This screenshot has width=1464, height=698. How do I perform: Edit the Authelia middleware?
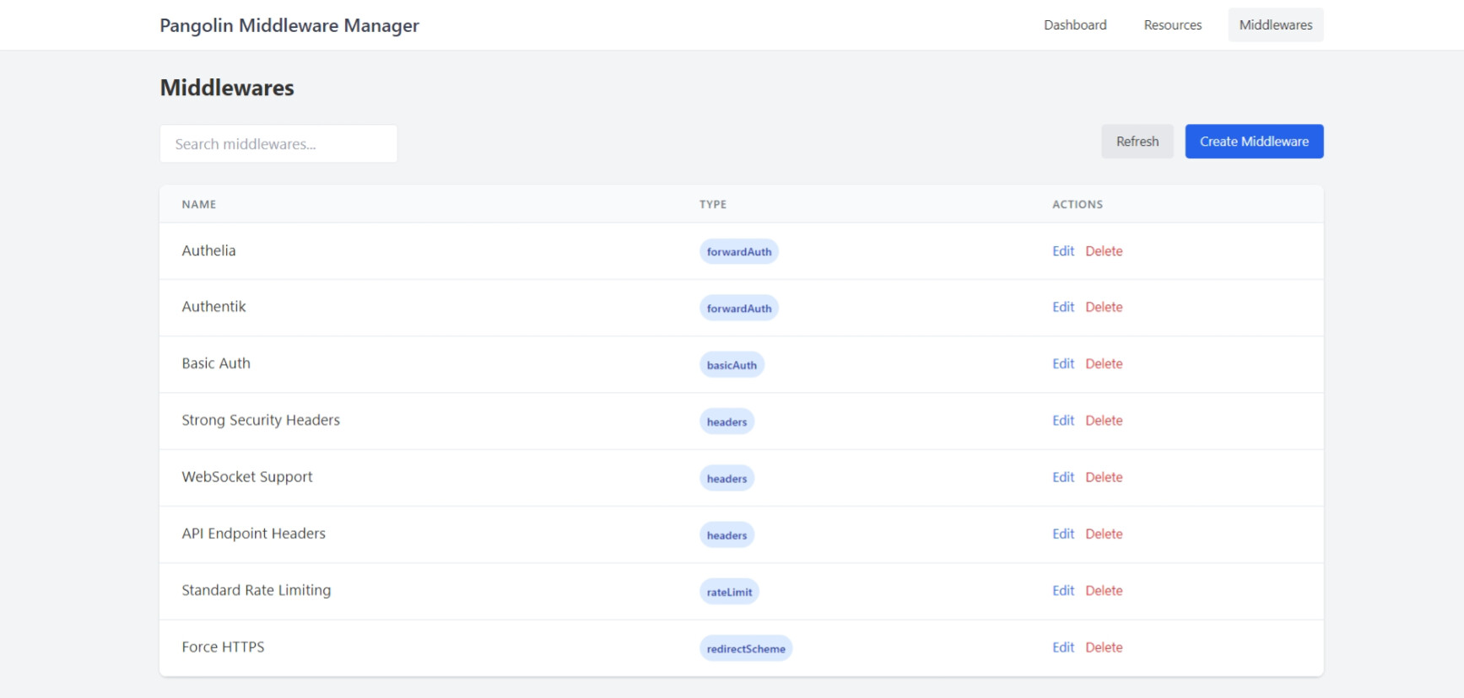pos(1063,251)
